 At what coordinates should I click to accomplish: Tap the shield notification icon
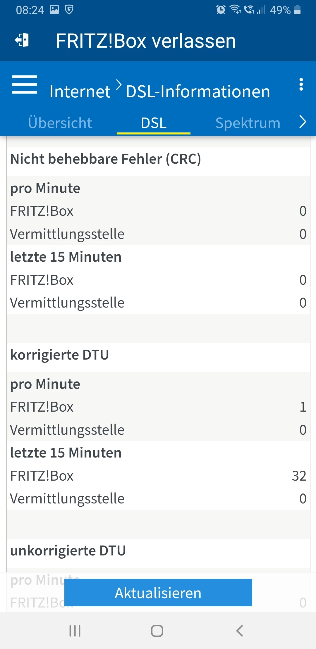click(x=69, y=10)
